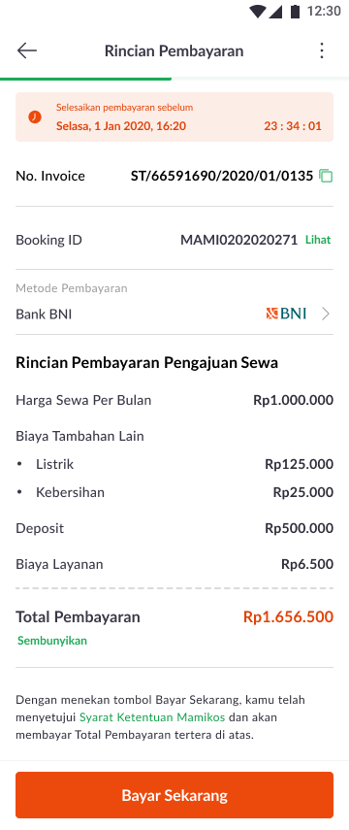Tap the BNI bank logo
The width and height of the screenshot is (349, 830).
coord(286,314)
